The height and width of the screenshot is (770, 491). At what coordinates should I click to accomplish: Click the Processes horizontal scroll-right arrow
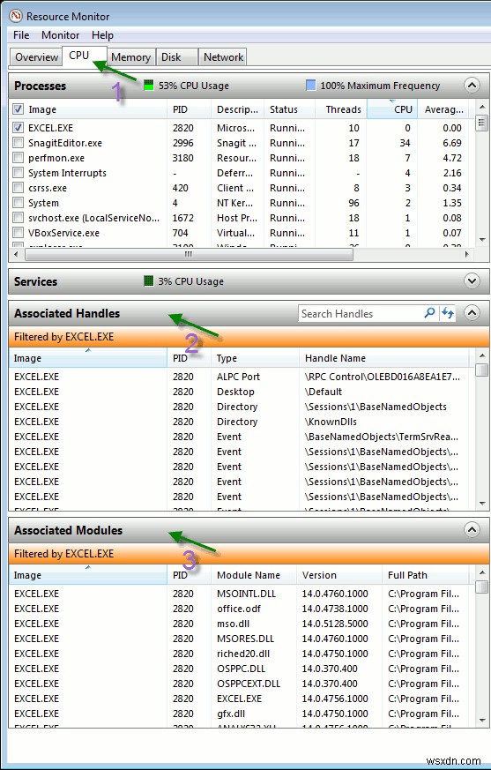pos(466,254)
